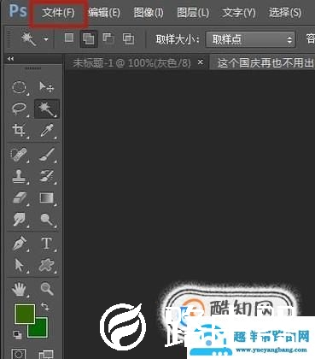Screen dimensions: 315x359
Task: Open the 选择(S) menu
Action: pyautogui.click(x=285, y=13)
